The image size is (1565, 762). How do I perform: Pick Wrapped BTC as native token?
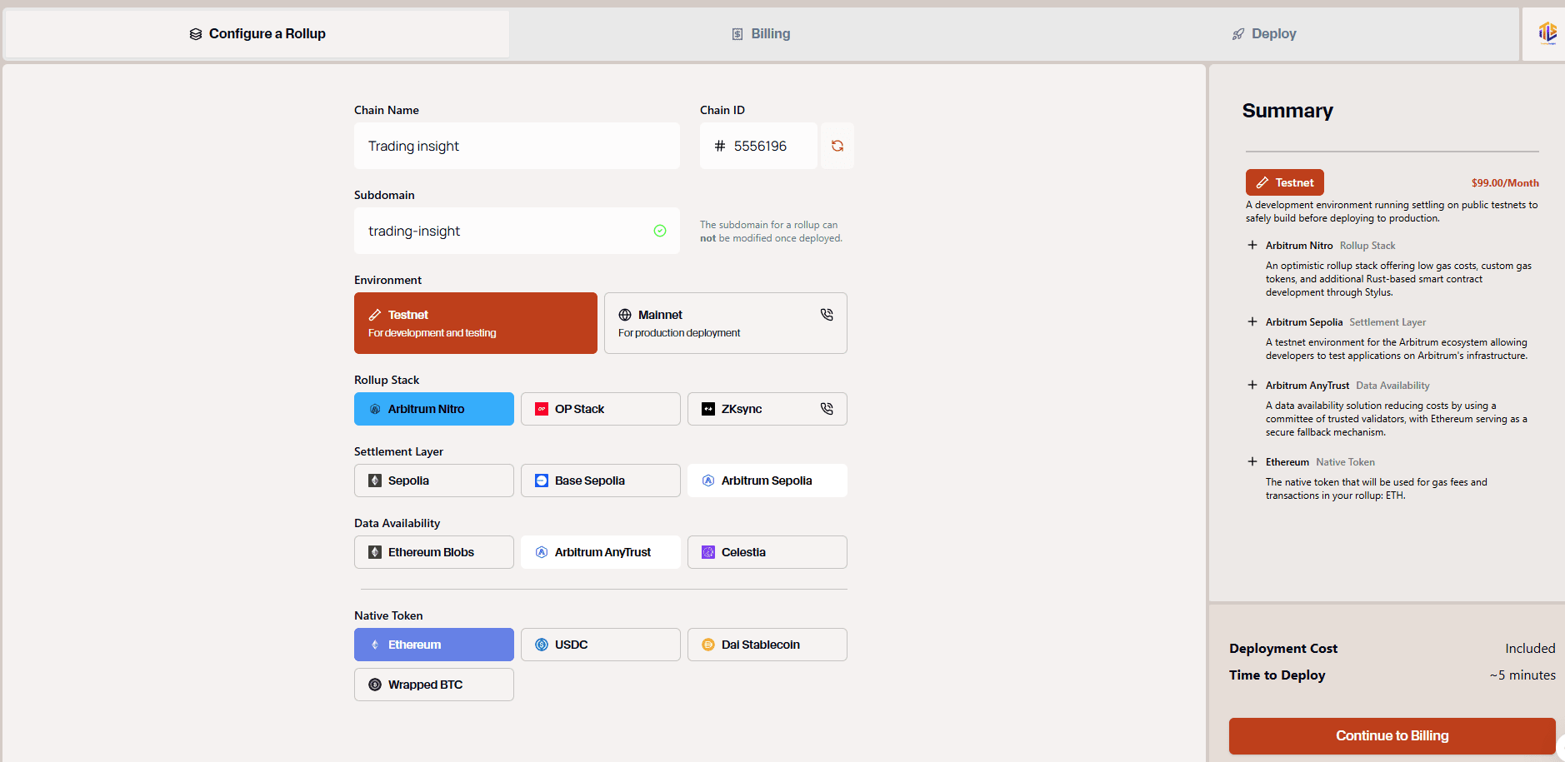(x=434, y=685)
